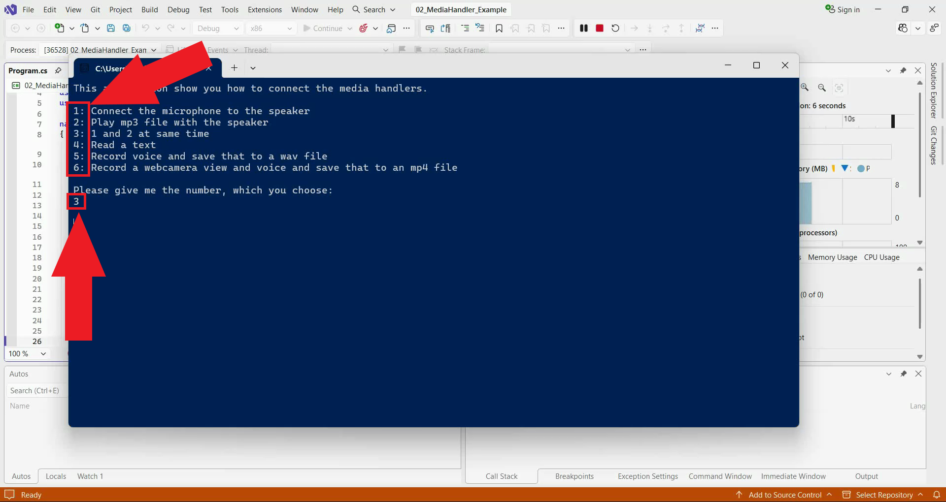Click the Hot Reload flame icon
Image resolution: width=946 pixels, height=502 pixels.
click(x=364, y=28)
